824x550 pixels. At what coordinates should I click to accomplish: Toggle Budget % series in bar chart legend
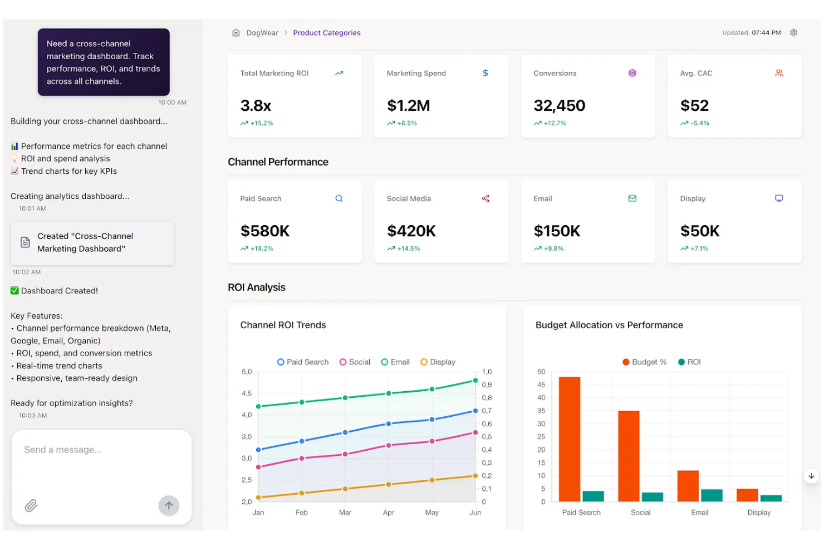coord(644,362)
